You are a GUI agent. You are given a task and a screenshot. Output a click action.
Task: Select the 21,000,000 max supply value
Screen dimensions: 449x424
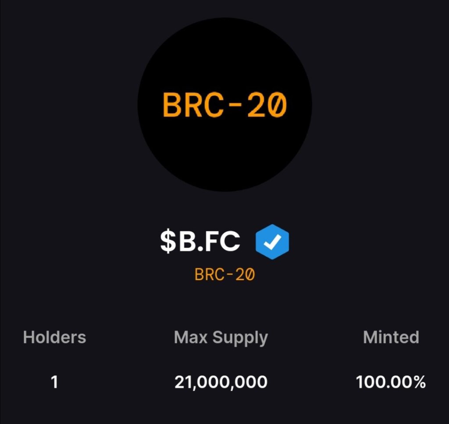point(221,382)
